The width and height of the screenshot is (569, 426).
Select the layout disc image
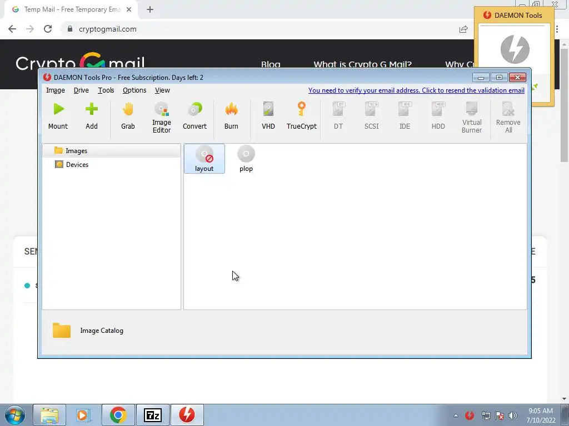point(204,159)
